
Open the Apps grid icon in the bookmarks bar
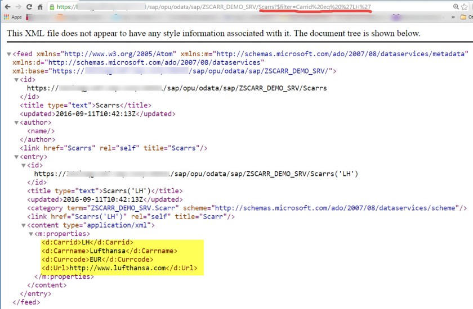6,17
